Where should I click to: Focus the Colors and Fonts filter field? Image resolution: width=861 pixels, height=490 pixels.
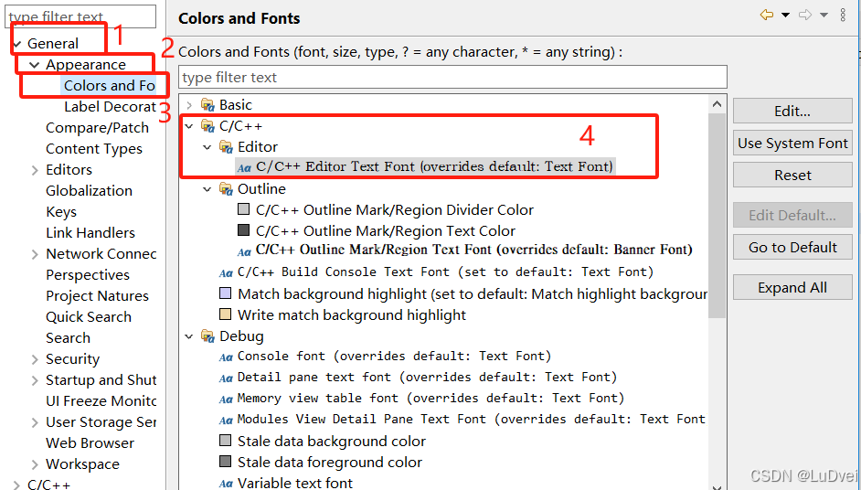(452, 78)
